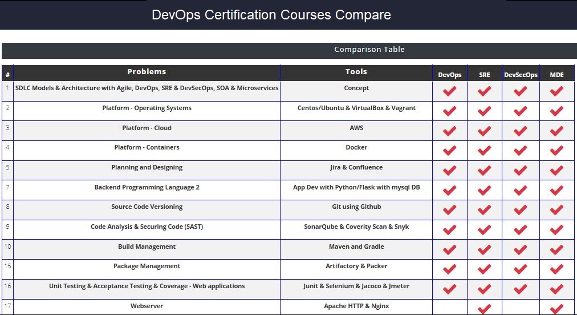
Task: Select the DevOps column header
Action: [x=449, y=75]
